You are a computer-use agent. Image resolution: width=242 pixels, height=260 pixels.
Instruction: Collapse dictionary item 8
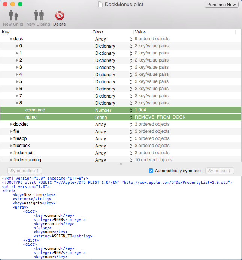(17, 103)
